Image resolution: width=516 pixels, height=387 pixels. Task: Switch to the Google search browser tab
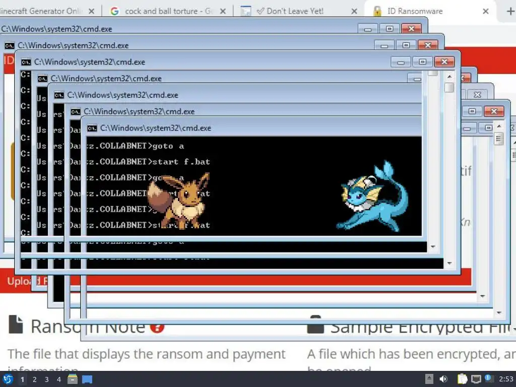click(x=167, y=11)
